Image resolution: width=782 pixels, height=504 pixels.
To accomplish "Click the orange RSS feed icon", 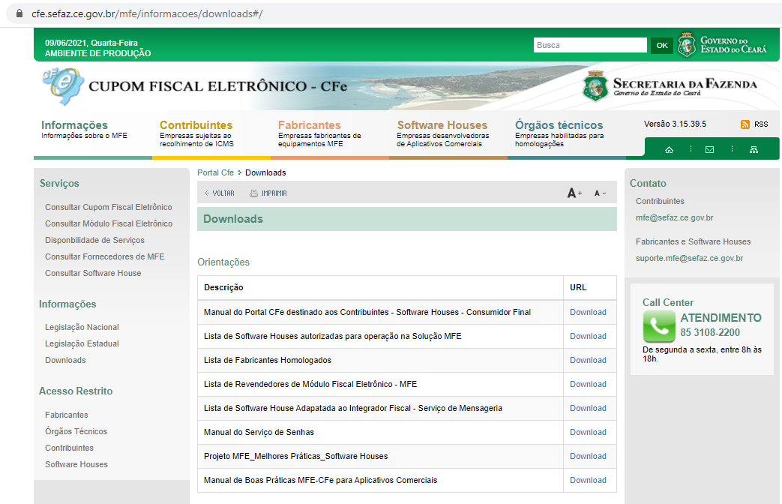I will (x=745, y=124).
